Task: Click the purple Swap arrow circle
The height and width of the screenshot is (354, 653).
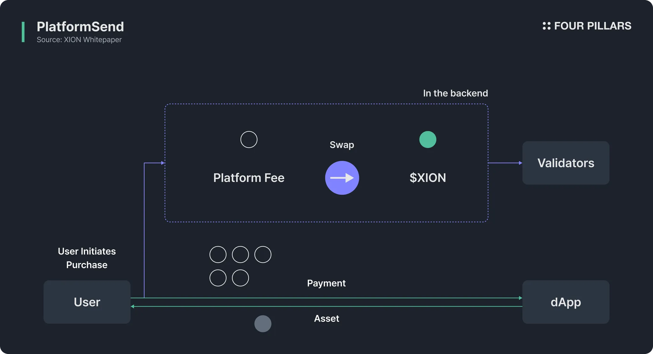Action: (342, 178)
